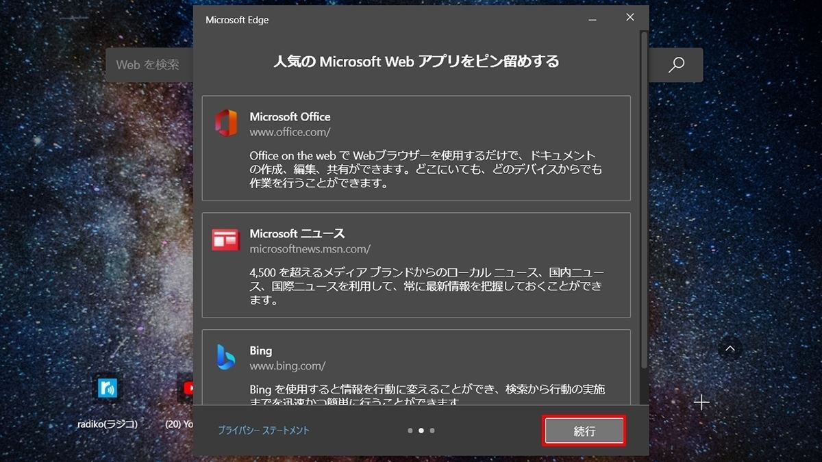The image size is (822, 462).
Task: Open the radiko tile icon on the new tab page
Action: pos(108,387)
